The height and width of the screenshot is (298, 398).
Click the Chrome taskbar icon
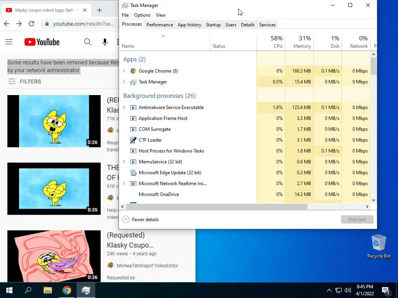[x=67, y=290]
